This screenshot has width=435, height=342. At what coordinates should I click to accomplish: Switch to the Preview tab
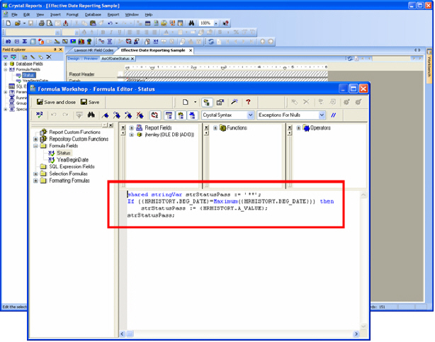(x=91, y=59)
